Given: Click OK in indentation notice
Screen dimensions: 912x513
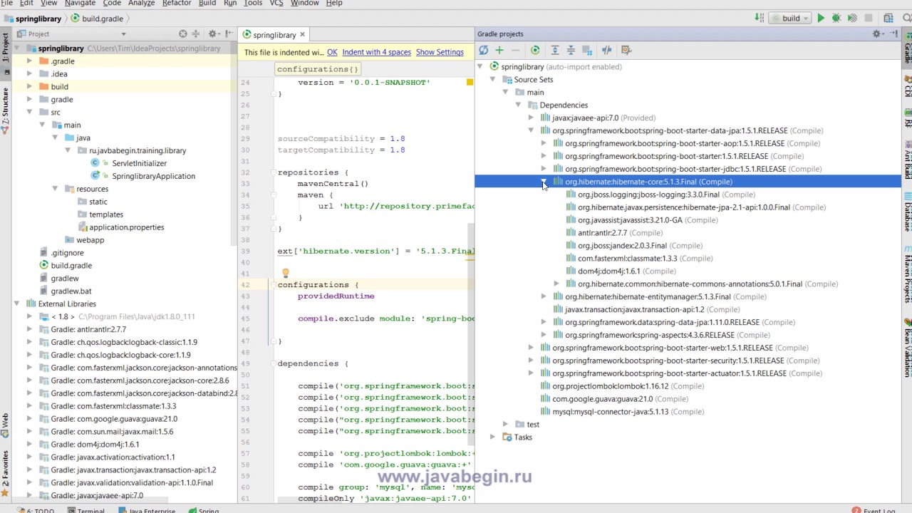Looking at the screenshot, I should click(332, 52).
